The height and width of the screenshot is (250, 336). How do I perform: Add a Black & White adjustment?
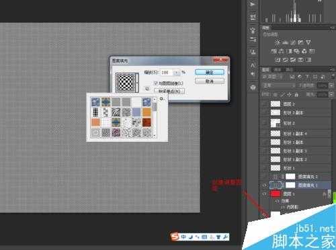coord(289,51)
